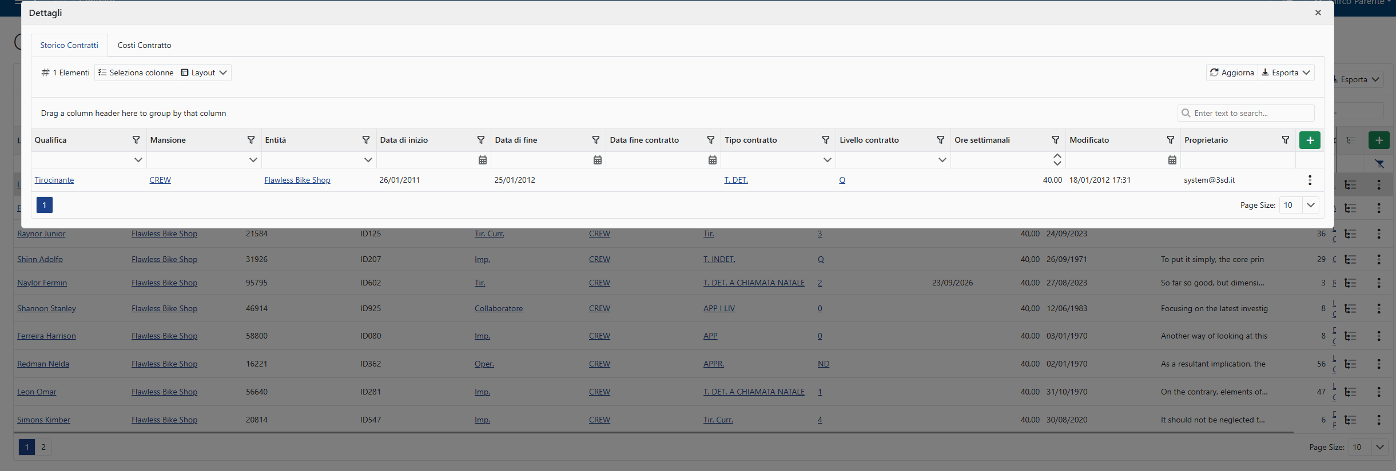Select the Storico Contratti tab
Viewport: 1396px width, 471px height.
pyautogui.click(x=69, y=45)
